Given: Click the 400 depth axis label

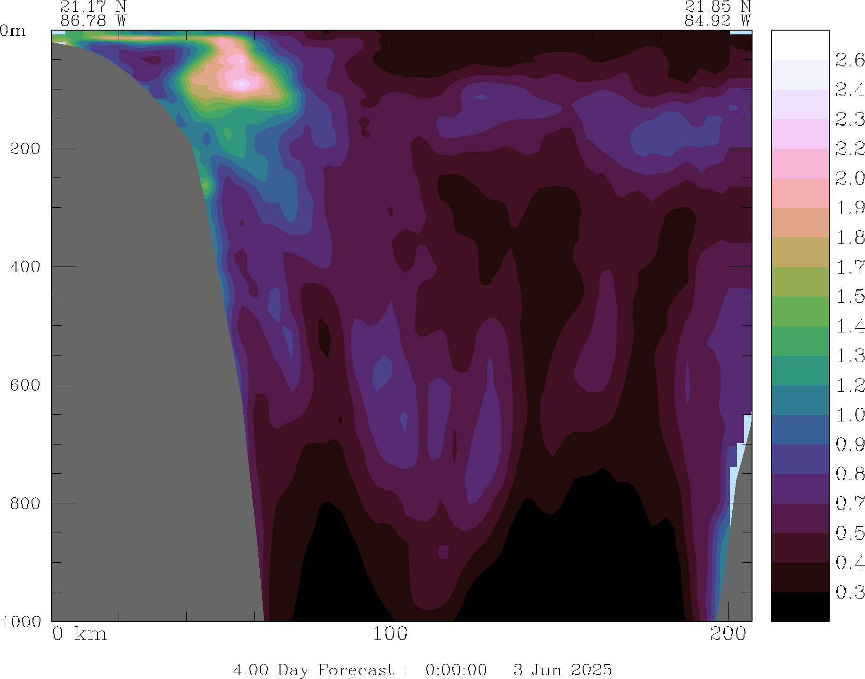Looking at the screenshot, I should pyautogui.click(x=26, y=267).
